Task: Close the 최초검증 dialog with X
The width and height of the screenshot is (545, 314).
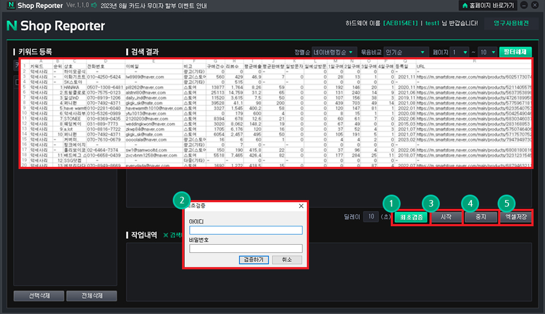Action: coord(301,206)
